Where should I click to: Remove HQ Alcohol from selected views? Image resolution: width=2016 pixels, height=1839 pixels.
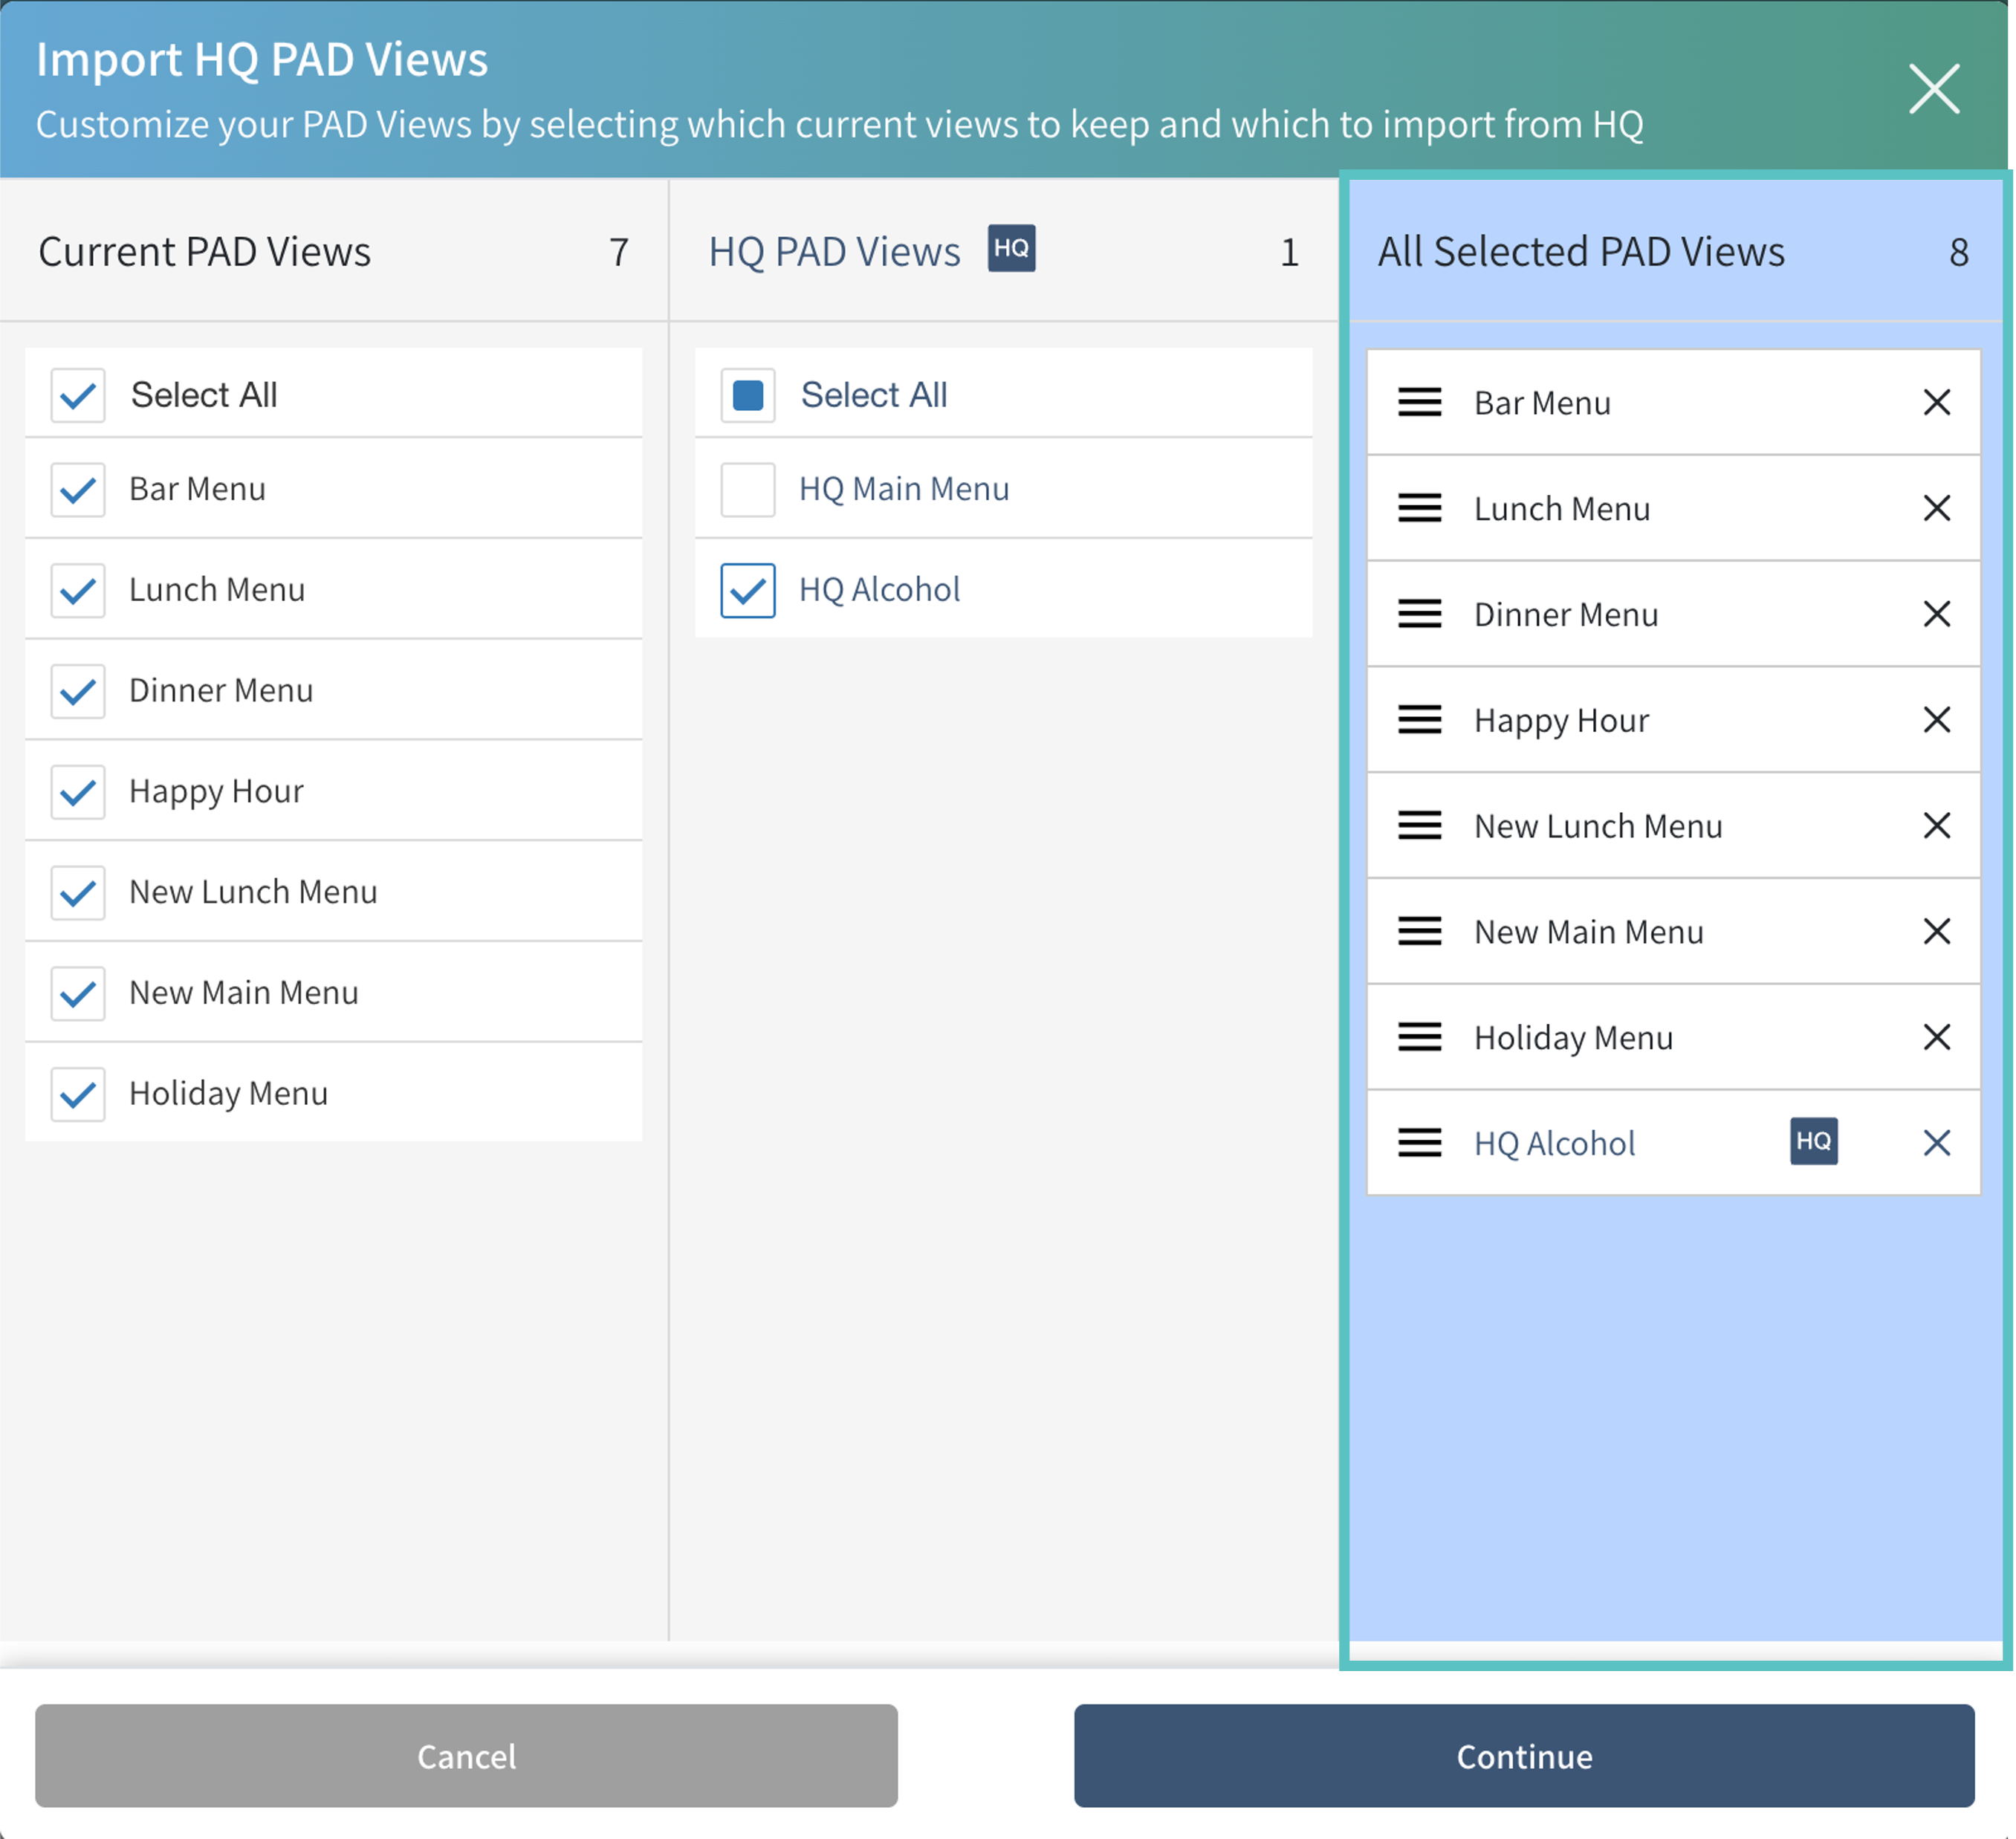coord(1936,1143)
